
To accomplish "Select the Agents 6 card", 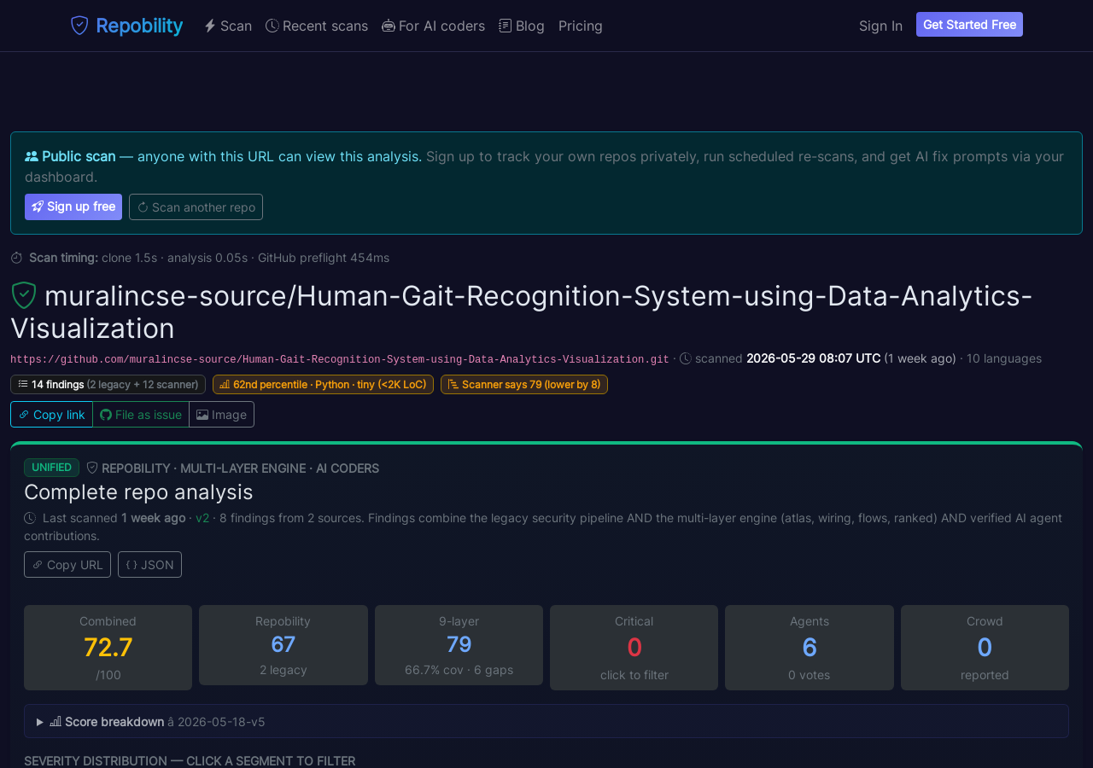I will click(x=810, y=648).
